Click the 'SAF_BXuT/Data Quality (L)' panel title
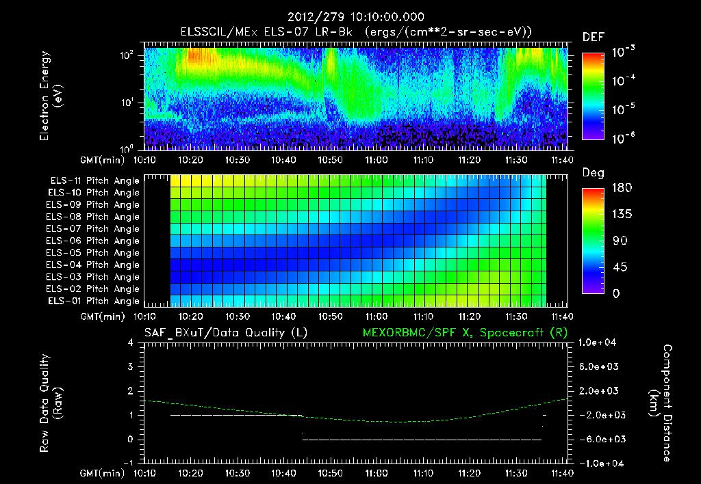The image size is (701, 484). (226, 333)
